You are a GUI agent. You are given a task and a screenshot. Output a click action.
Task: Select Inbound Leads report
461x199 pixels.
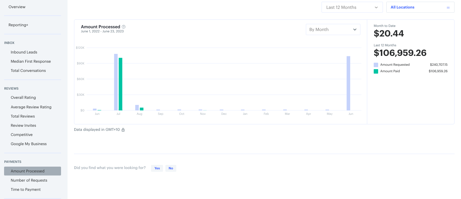coord(24,52)
